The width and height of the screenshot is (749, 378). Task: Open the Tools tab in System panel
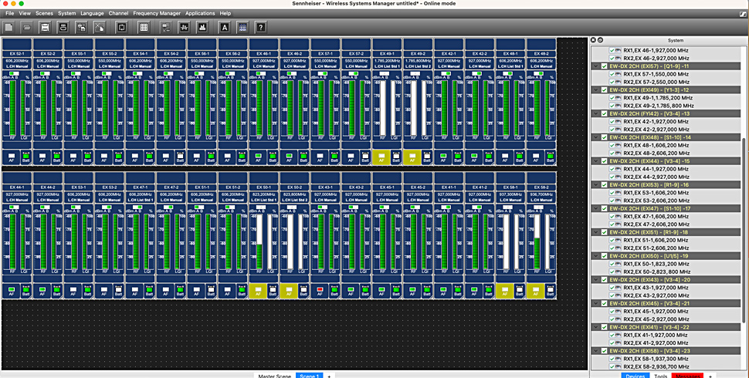click(661, 375)
